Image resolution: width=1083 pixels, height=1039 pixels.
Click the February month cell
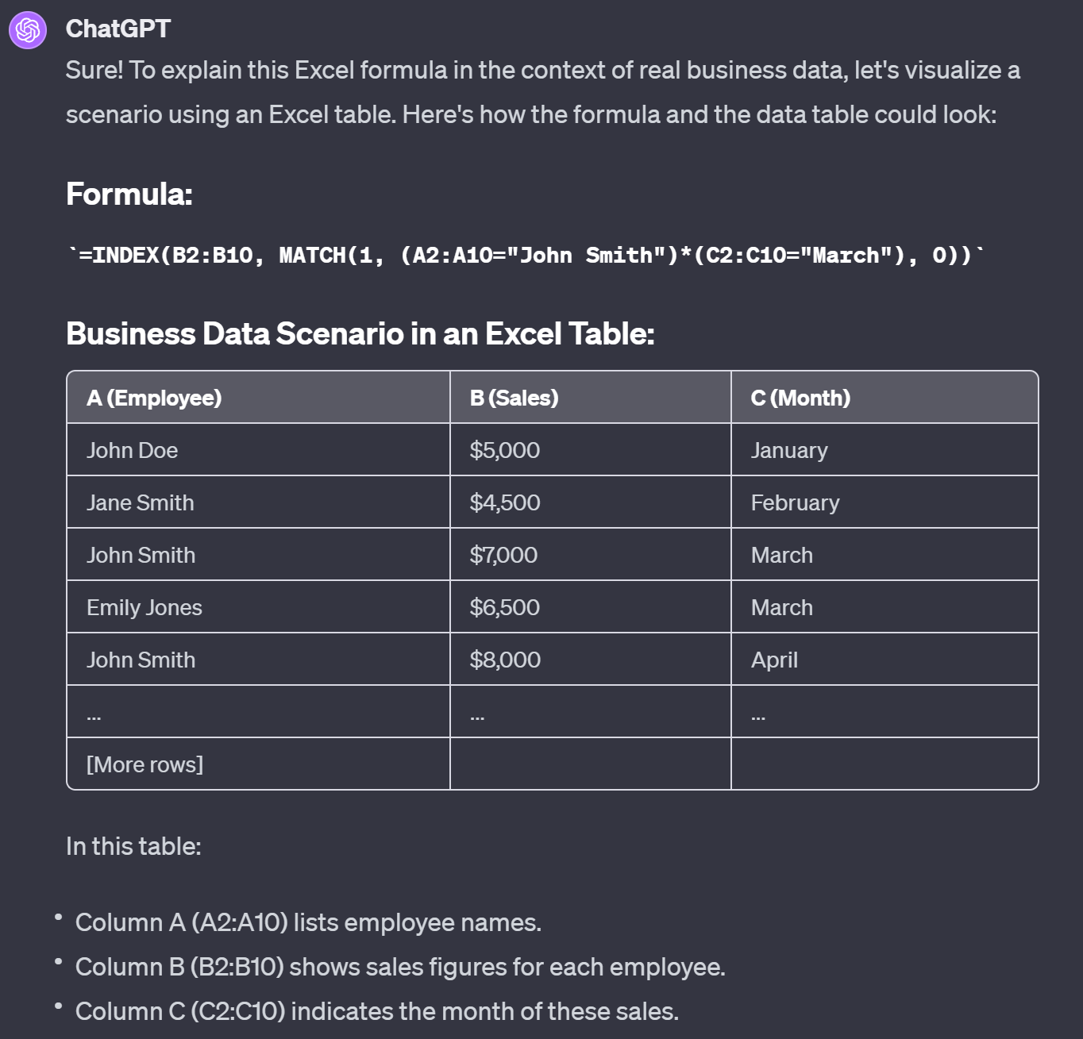(795, 502)
